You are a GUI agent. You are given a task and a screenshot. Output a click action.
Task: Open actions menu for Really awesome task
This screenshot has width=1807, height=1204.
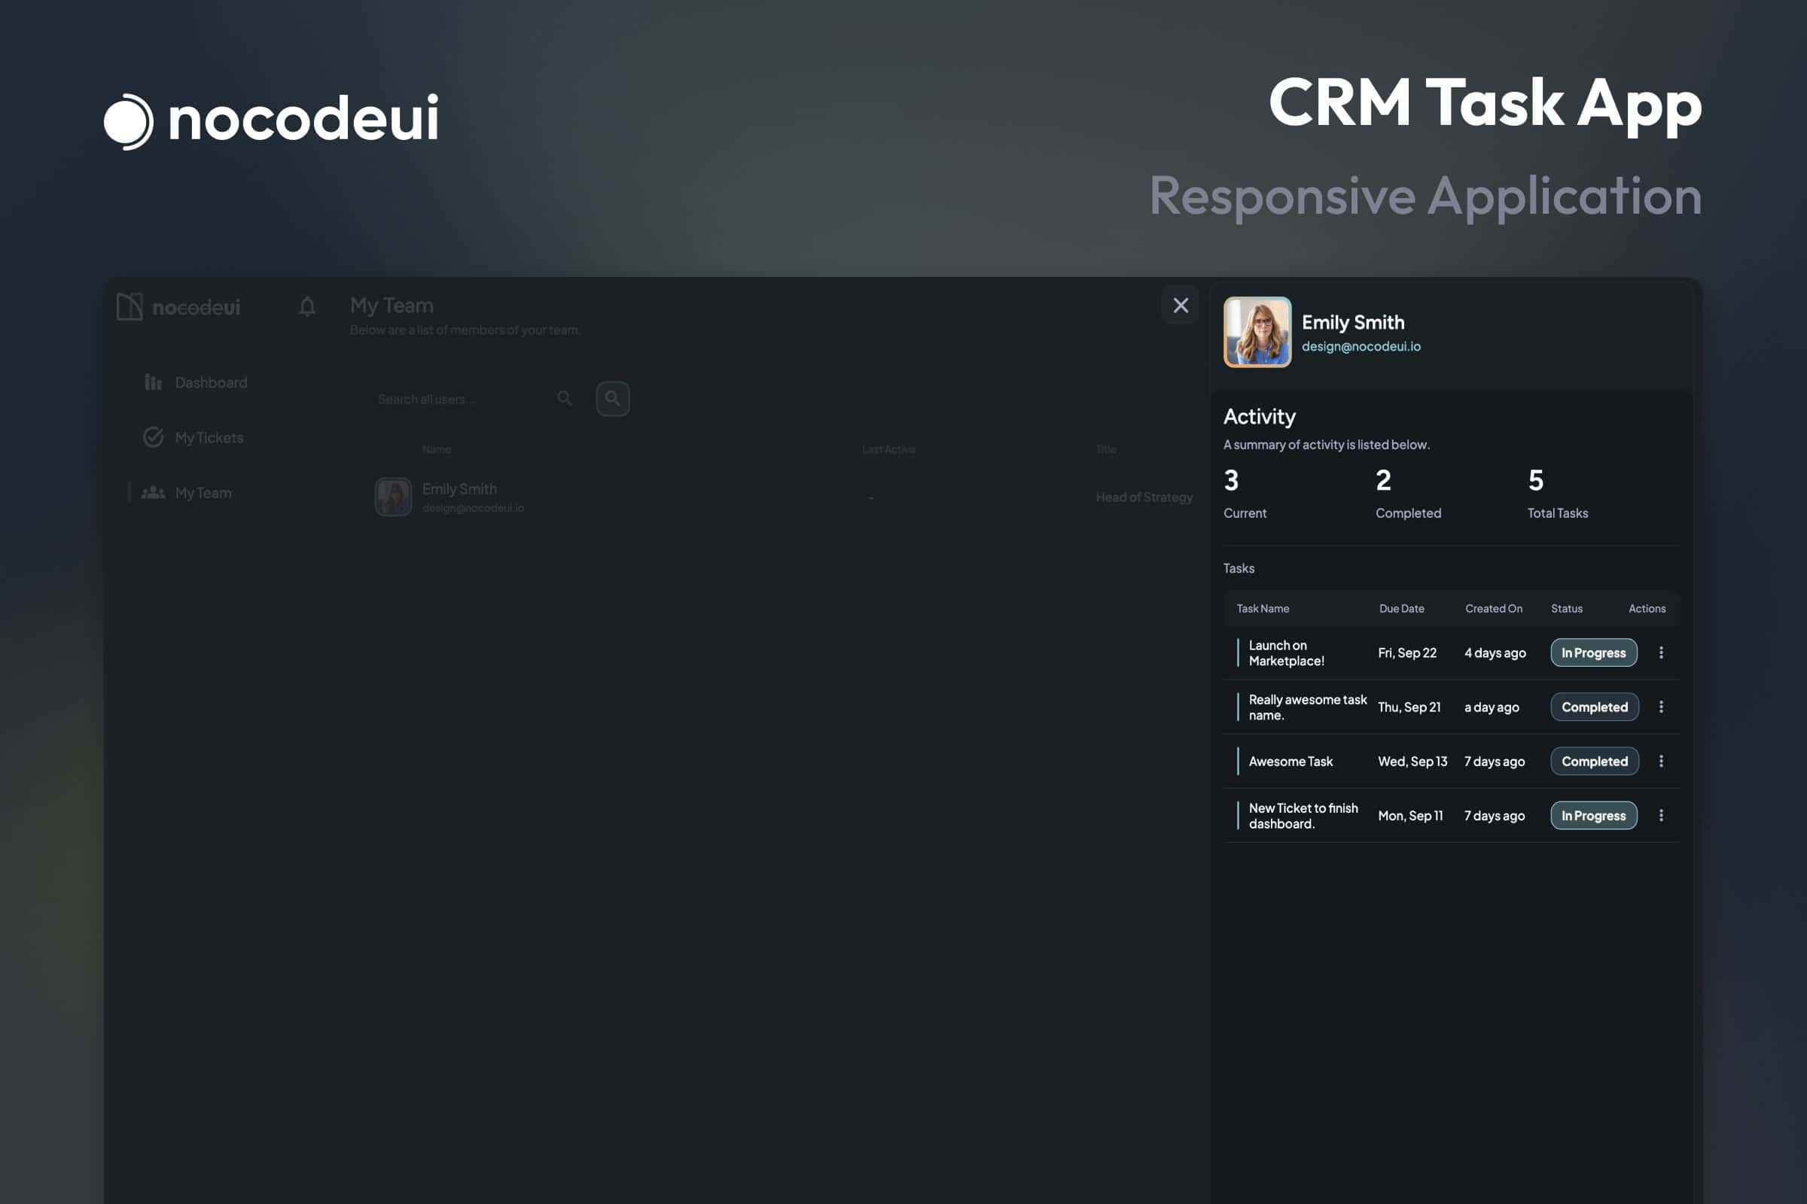point(1660,707)
